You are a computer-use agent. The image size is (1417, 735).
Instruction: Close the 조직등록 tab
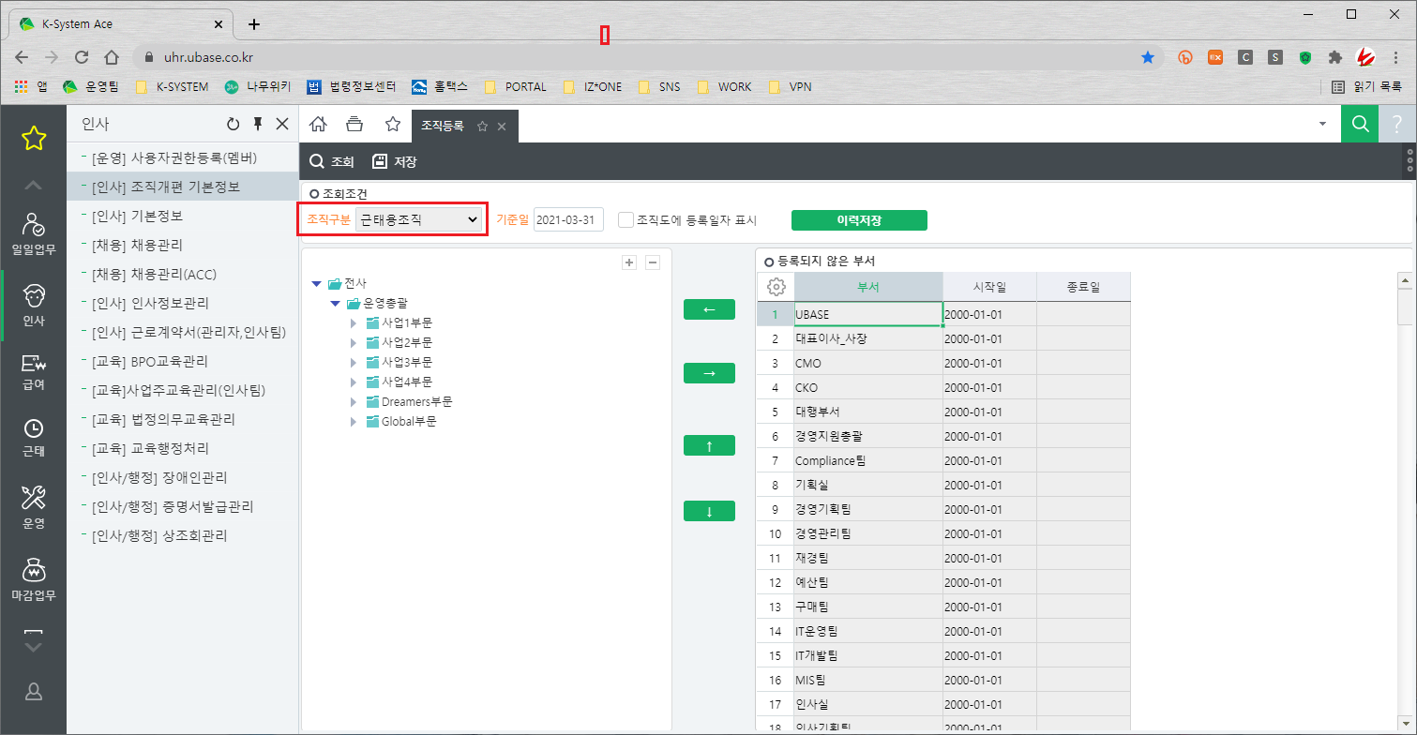[x=502, y=126]
